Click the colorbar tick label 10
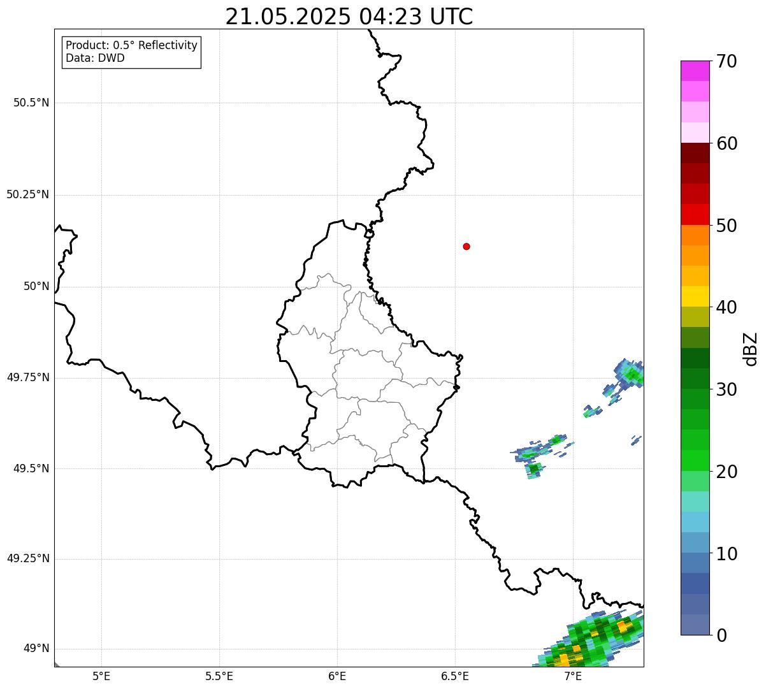The width and height of the screenshot is (766, 689). (x=726, y=554)
